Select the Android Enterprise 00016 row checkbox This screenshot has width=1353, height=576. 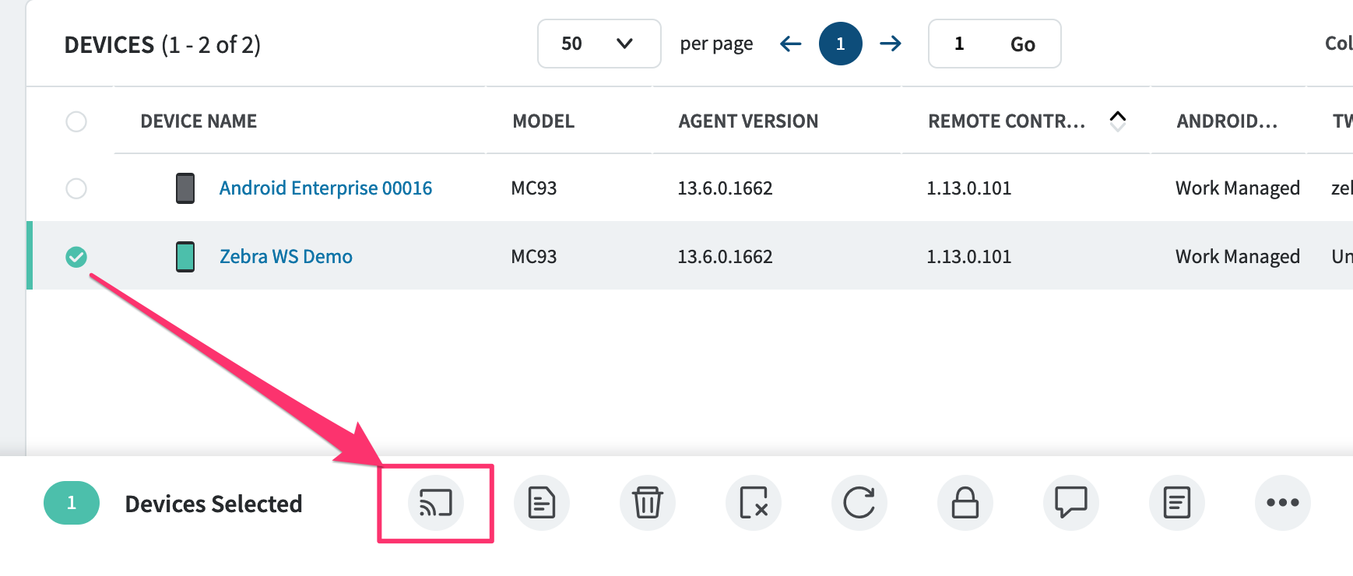pyautogui.click(x=76, y=188)
